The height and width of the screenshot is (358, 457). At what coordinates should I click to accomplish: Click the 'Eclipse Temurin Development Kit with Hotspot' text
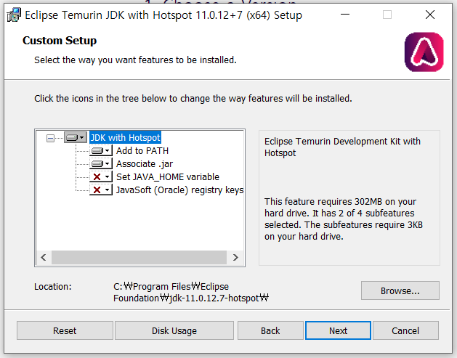tap(342, 147)
